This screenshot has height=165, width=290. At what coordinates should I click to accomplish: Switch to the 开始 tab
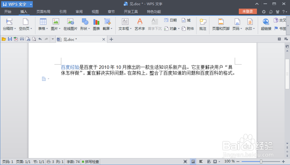(8, 12)
